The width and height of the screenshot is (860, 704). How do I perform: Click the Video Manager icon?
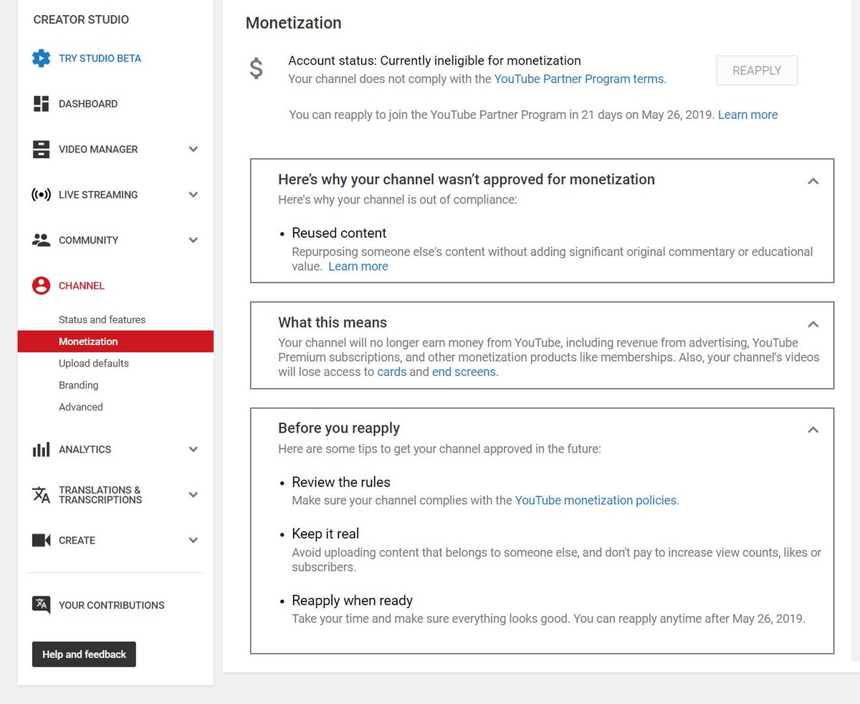point(42,149)
